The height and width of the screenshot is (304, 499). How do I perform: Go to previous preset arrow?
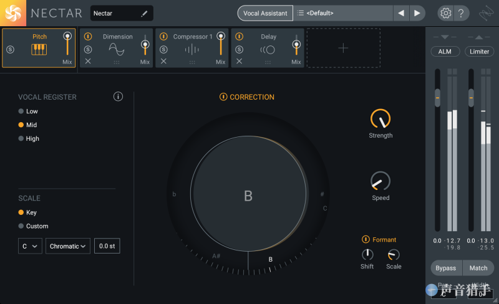[401, 13]
